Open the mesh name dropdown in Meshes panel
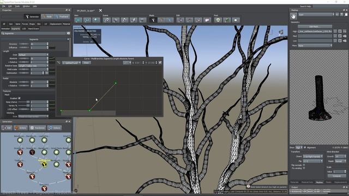Screen dimensions: 349x196 pyautogui.click(x=316, y=15)
